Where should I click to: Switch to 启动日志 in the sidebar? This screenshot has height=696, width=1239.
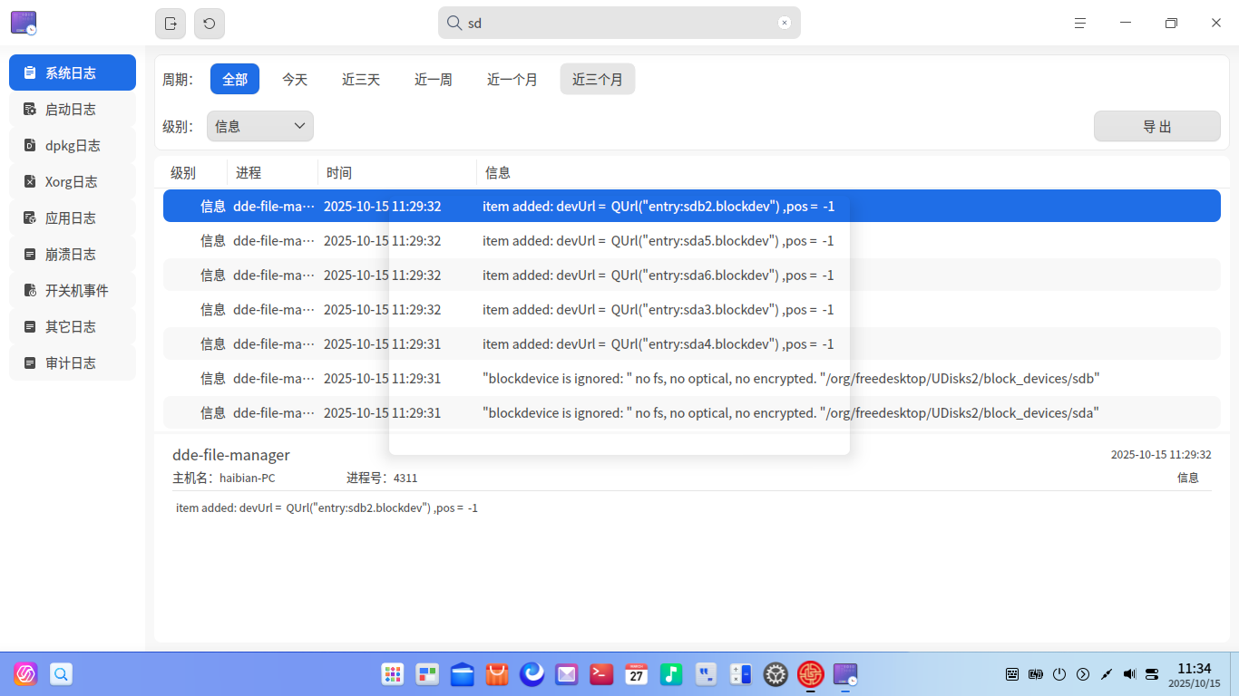click(73, 109)
